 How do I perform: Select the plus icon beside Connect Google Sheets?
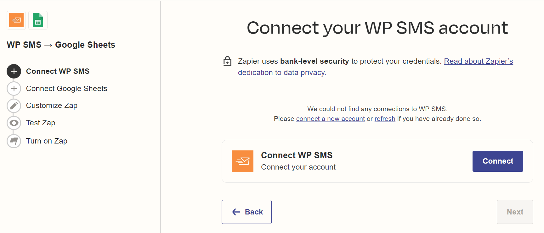tap(14, 89)
